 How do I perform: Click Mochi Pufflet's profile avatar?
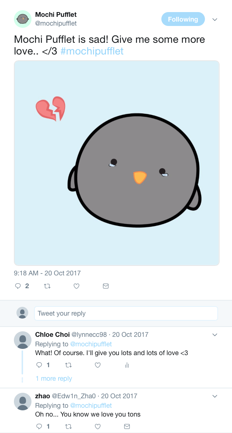23,19
